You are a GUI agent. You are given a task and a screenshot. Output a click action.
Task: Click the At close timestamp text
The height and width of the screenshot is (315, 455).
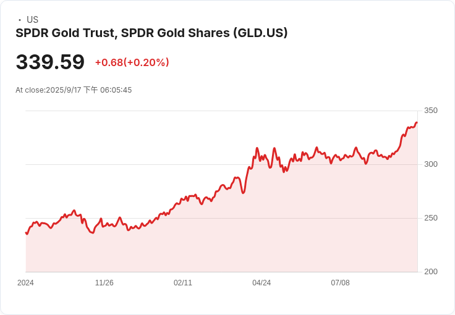point(74,90)
